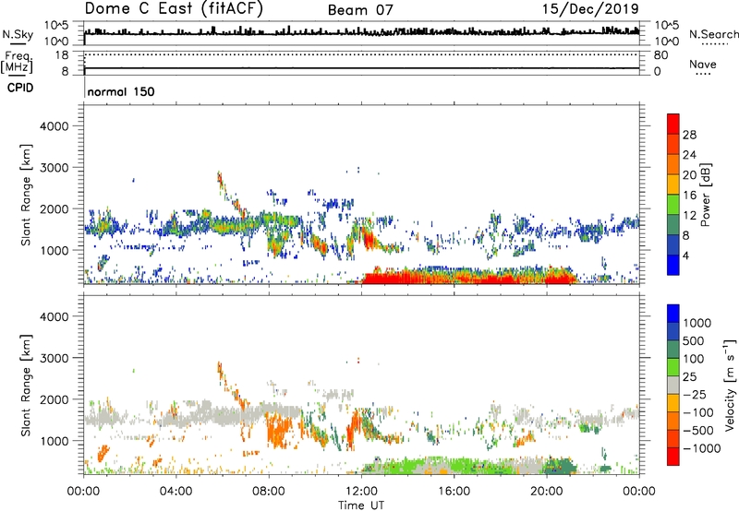The width and height of the screenshot is (739, 511).
Task: Click the "24" tick on the Power colorbar
Action: click(x=689, y=155)
